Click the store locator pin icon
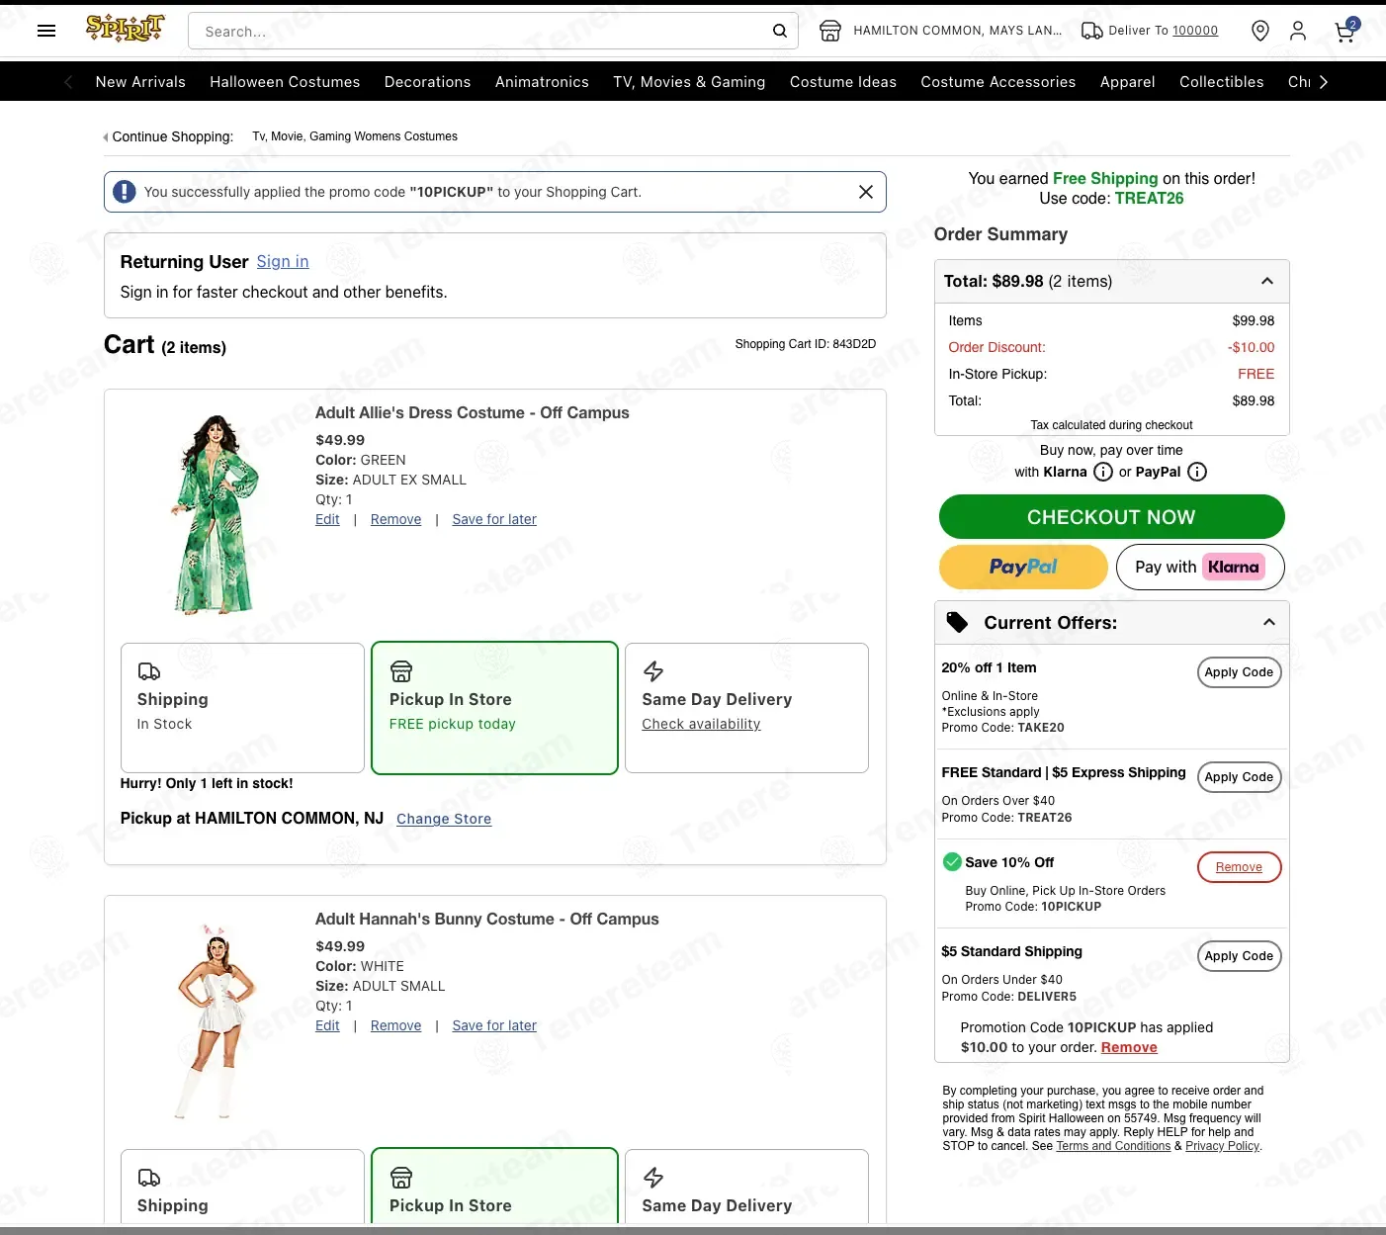 click(x=1259, y=31)
